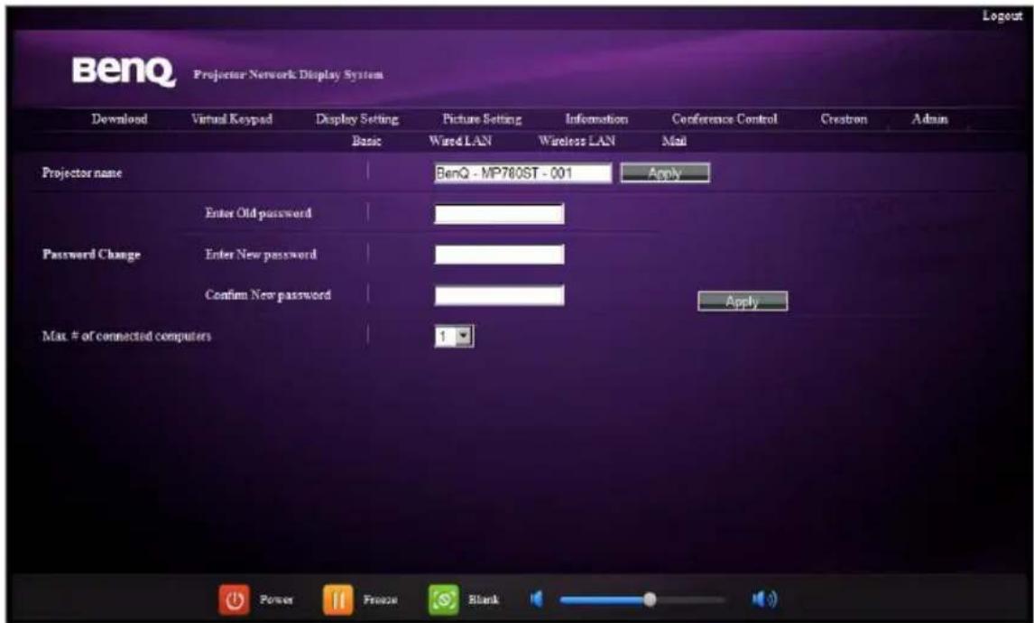Click the Enter Old password field
This screenshot has width=1034, height=623.
point(499,213)
